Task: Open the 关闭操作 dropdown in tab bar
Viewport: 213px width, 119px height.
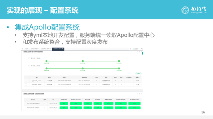Action: point(136,49)
